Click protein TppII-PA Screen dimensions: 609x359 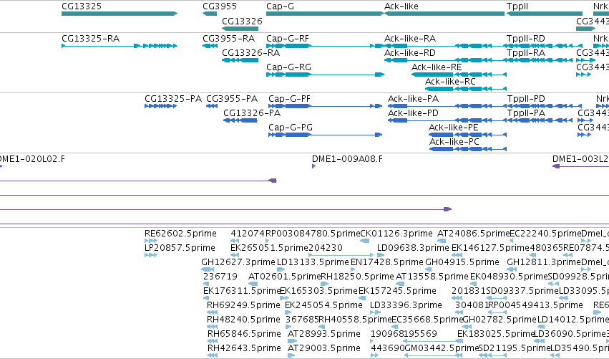(526, 113)
